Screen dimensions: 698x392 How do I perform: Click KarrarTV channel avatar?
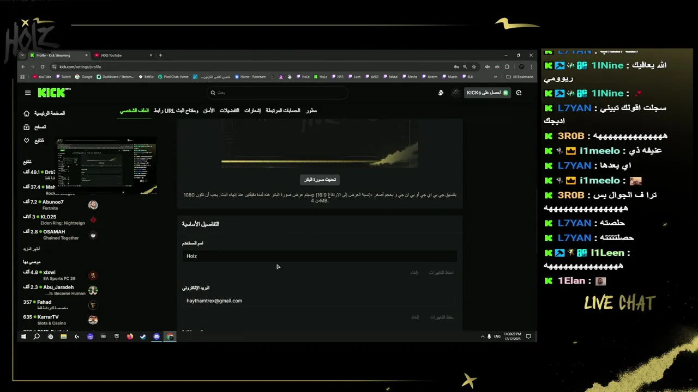pyautogui.click(x=93, y=320)
